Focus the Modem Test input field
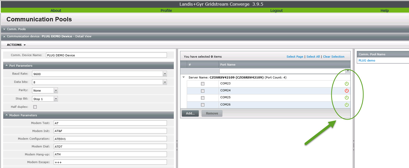This screenshot has width=409, height=168. click(x=110, y=123)
